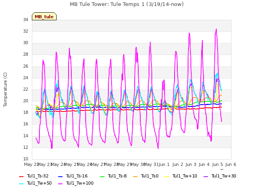This screenshot has width=255, height=191.
Task: Click the Jun 5 date label
Action: (218, 164)
